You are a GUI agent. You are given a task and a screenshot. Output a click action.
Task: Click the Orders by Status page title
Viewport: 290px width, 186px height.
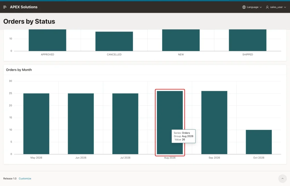point(29,21)
